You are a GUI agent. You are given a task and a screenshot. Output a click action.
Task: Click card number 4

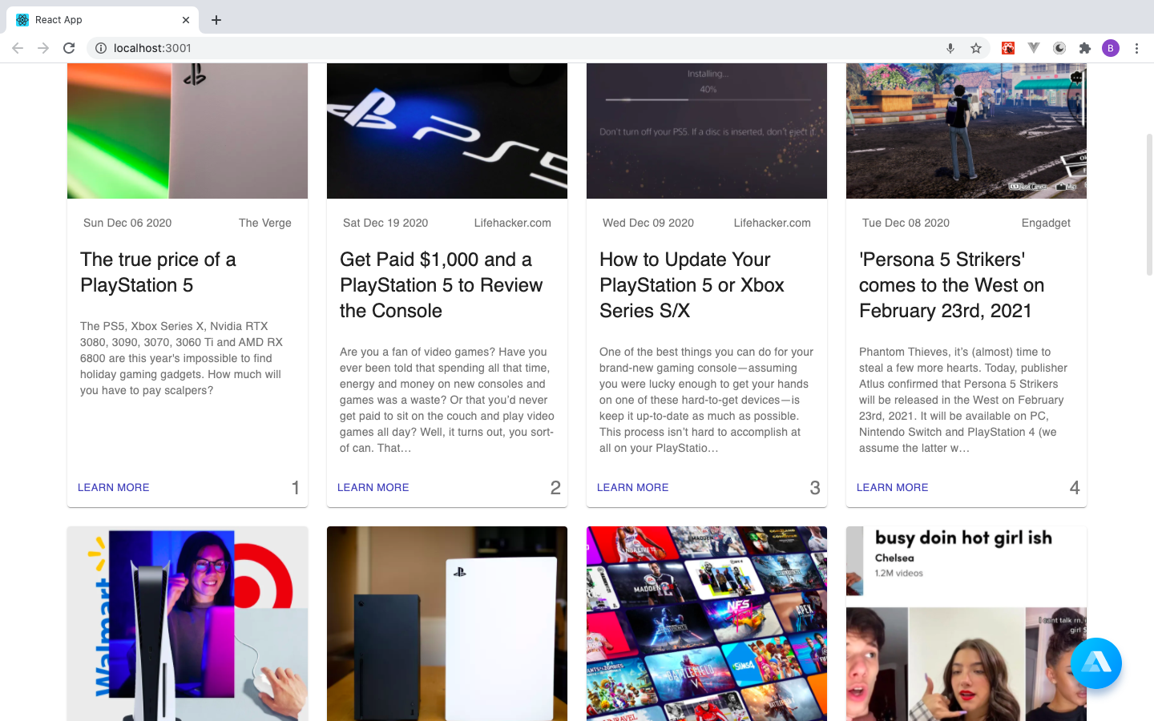click(x=1075, y=488)
